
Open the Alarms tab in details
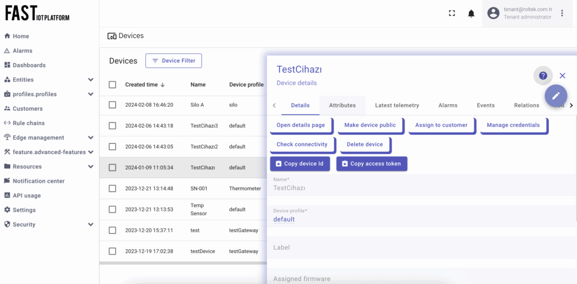point(448,105)
